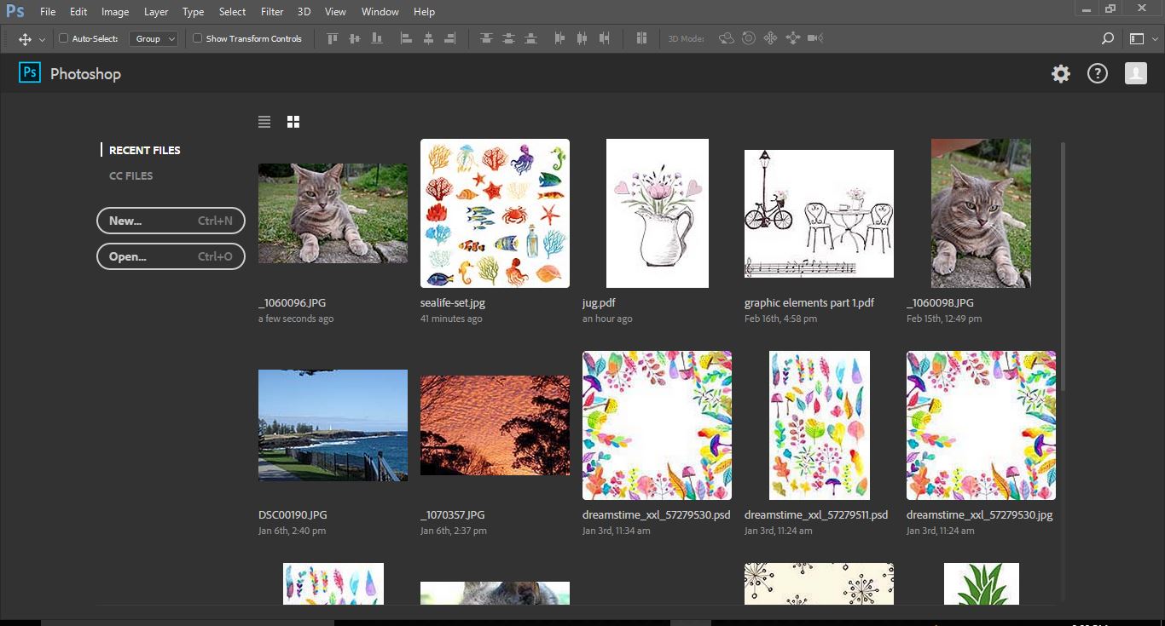Click the align left edges icon
The image size is (1165, 626).
tap(406, 38)
